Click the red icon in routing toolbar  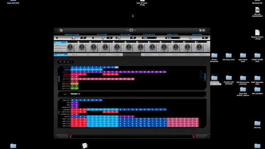[x=71, y=62]
